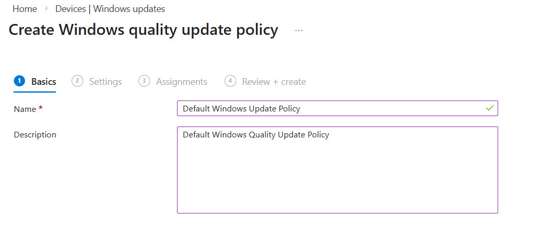The width and height of the screenshot is (542, 240).
Task: Click the step 2 circle icon
Action: pos(77,81)
